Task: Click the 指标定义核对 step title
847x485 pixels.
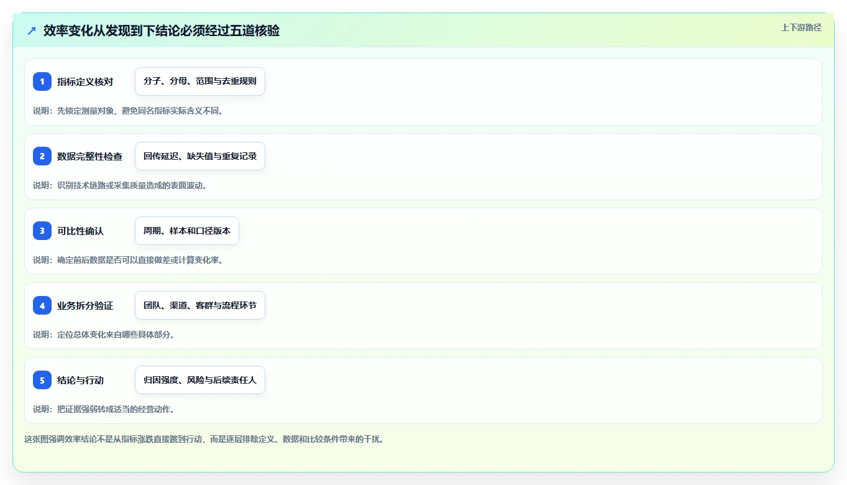Action: pos(85,81)
